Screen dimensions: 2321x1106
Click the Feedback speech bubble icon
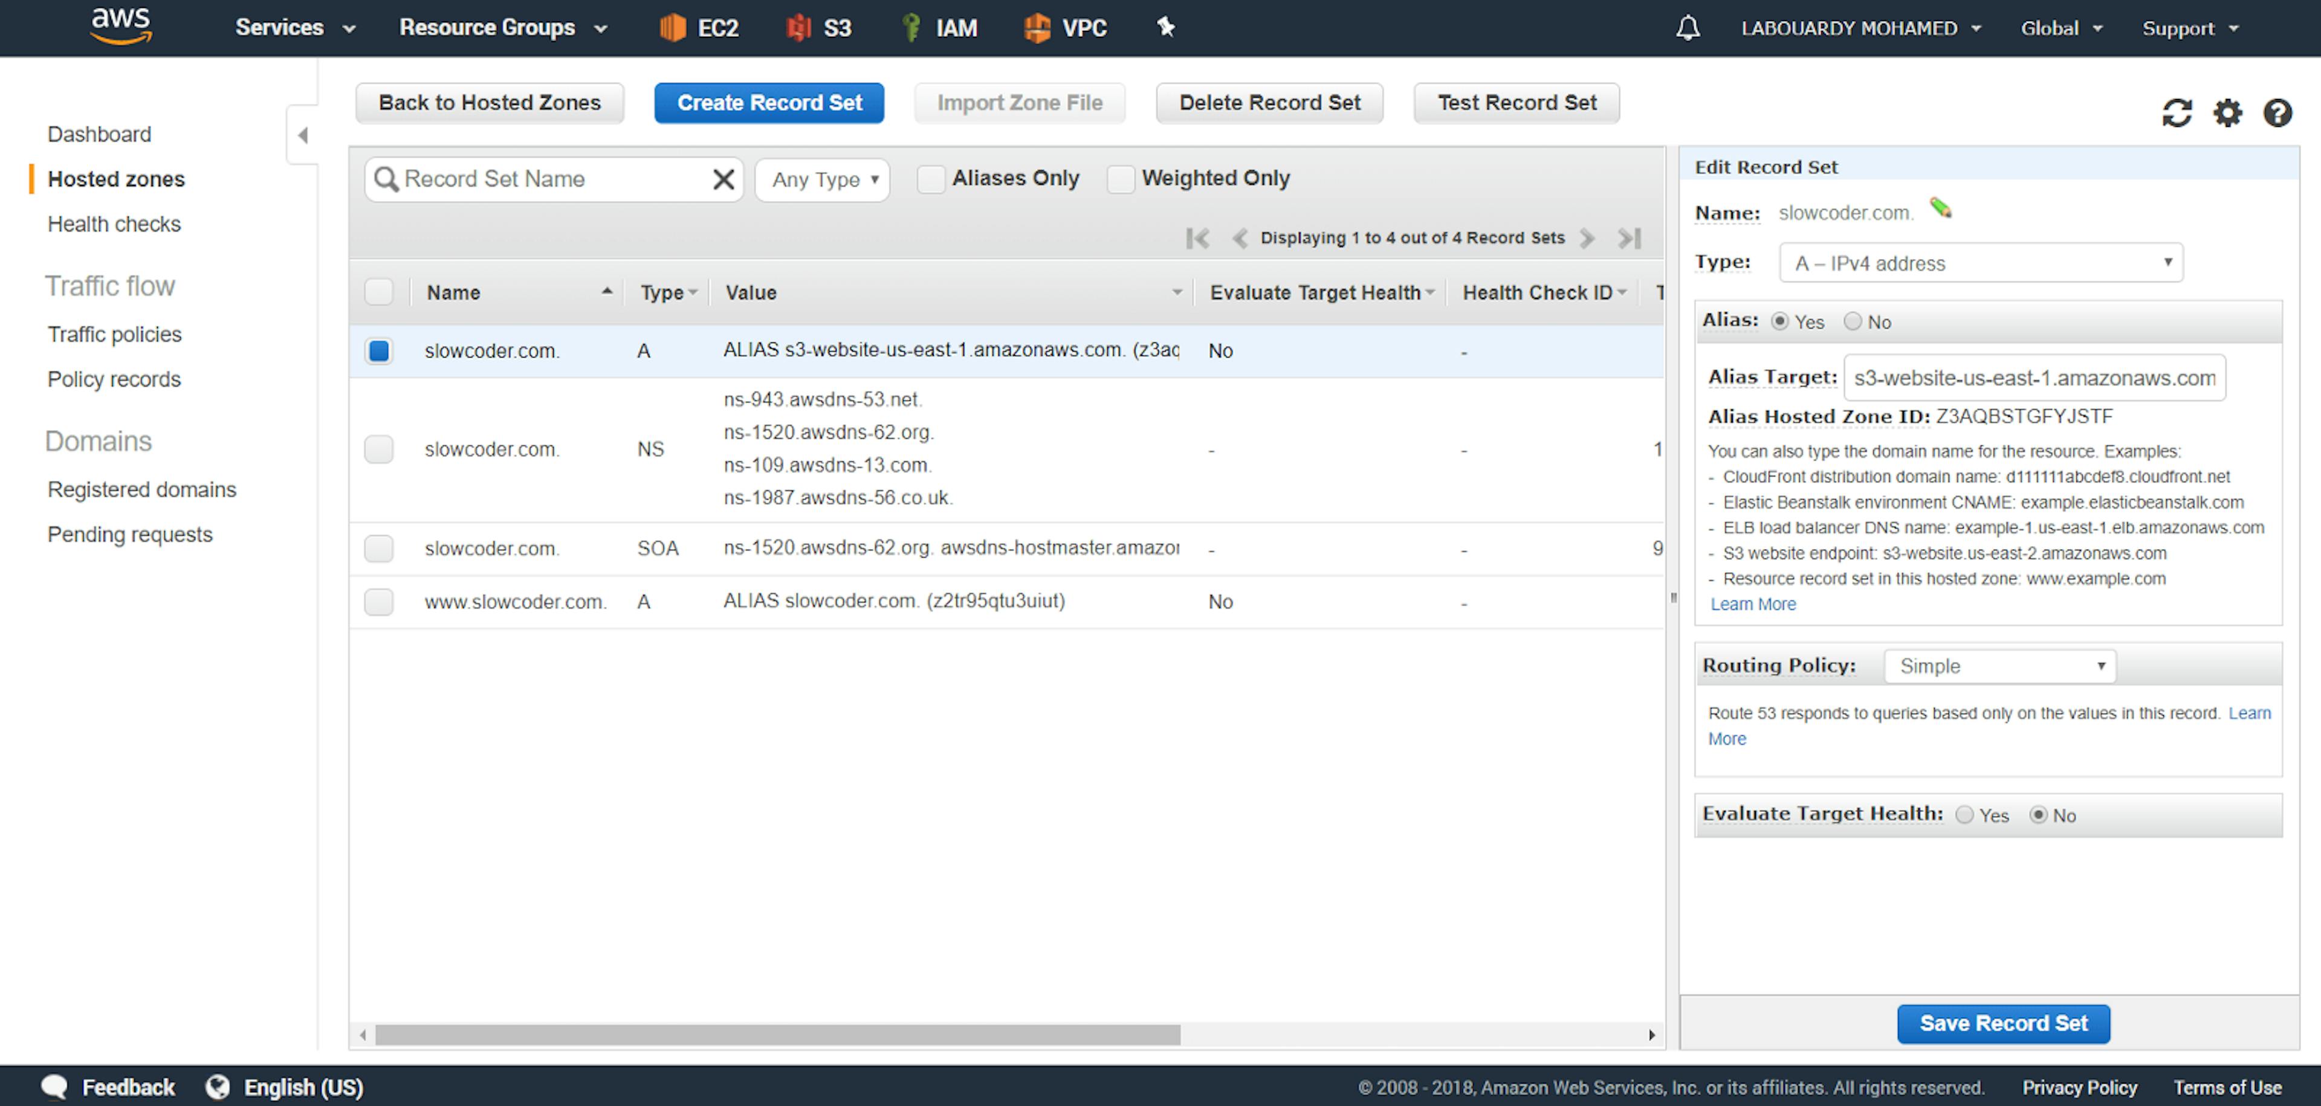tap(54, 1086)
